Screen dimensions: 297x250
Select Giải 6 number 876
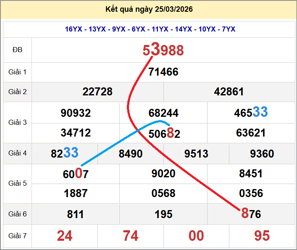click(251, 214)
